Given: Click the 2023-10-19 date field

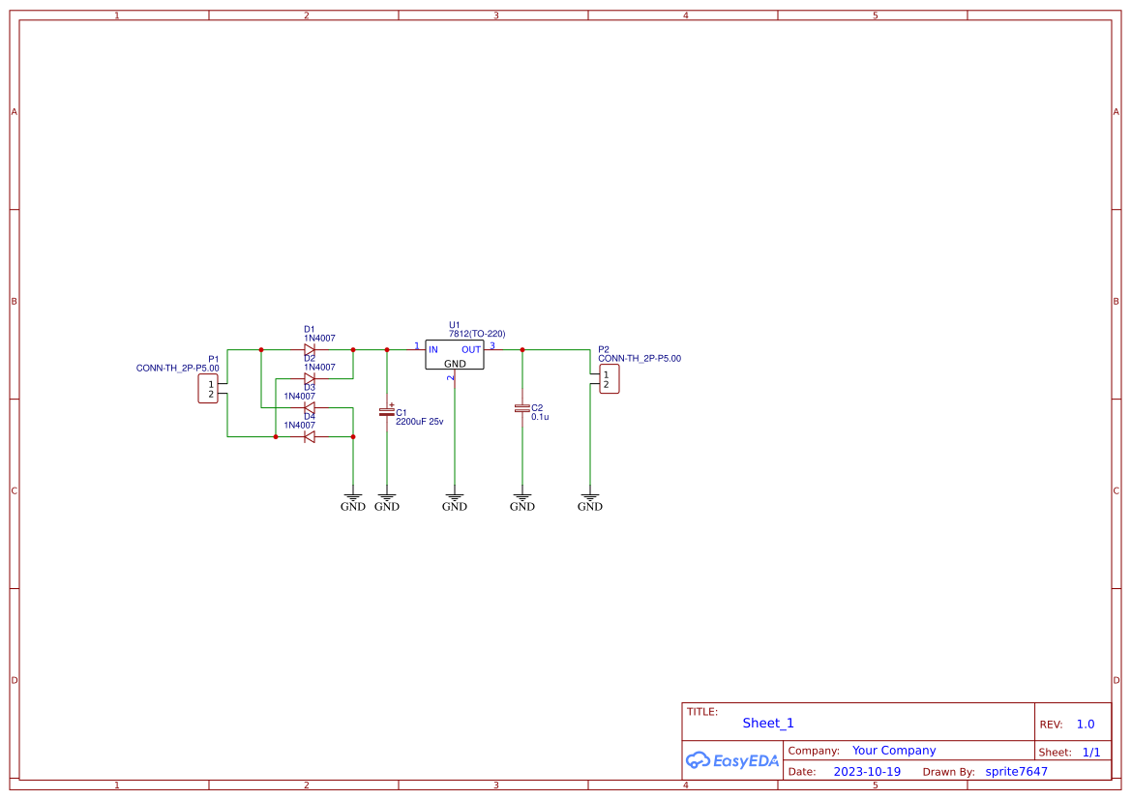Looking at the screenshot, I should (866, 771).
